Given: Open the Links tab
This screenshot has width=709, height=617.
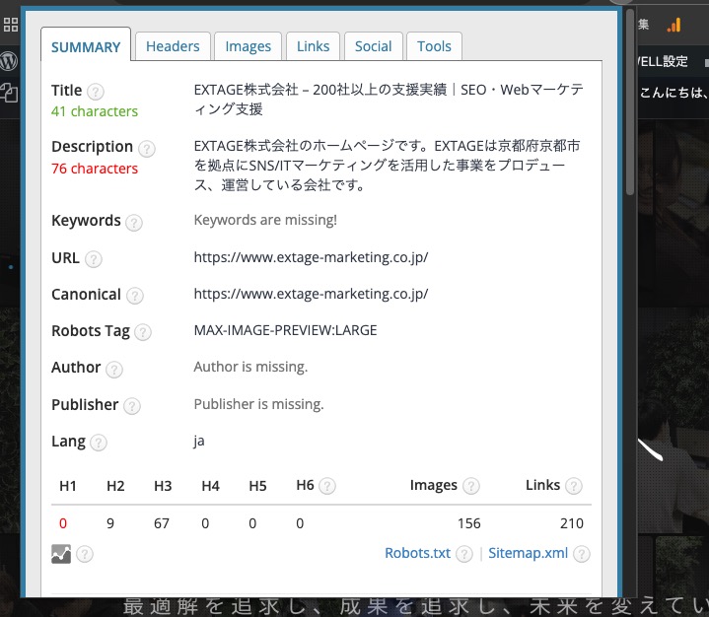Looking at the screenshot, I should [x=313, y=46].
